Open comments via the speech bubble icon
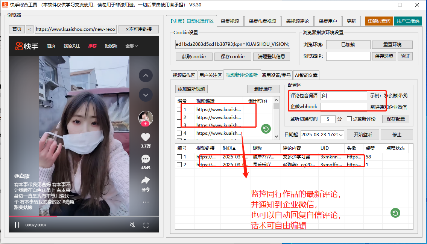The height and width of the screenshot is (244, 427). (x=146, y=159)
